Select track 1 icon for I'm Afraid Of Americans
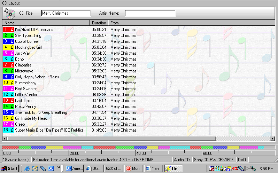278x173 pixels. click(9, 29)
